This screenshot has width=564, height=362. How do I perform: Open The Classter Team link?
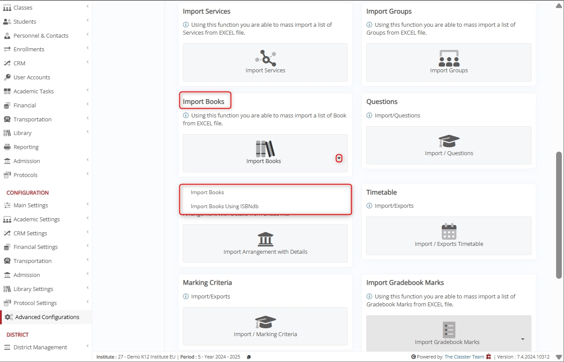(x=464, y=357)
